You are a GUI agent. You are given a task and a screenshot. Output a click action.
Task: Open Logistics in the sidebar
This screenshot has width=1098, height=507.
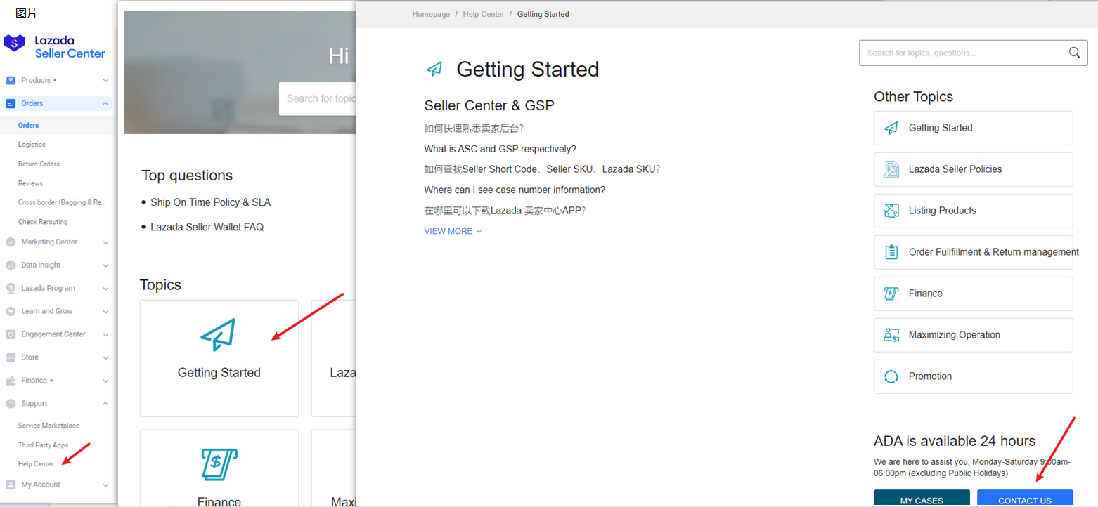(32, 144)
